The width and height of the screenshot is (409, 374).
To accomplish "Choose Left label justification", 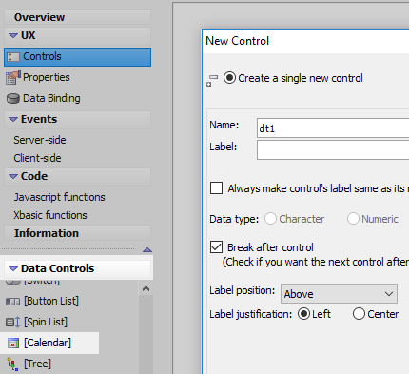I will (303, 314).
